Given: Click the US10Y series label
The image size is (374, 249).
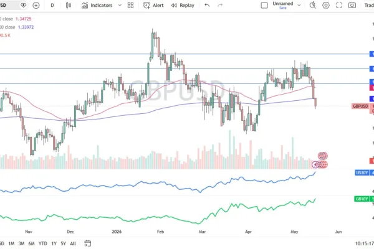Looking at the screenshot, I should click(362, 173).
